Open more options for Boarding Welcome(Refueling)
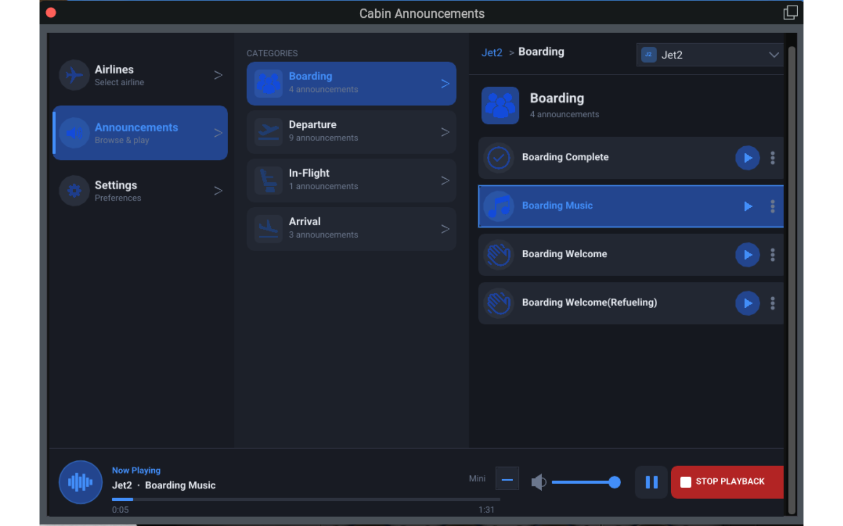 [772, 303]
